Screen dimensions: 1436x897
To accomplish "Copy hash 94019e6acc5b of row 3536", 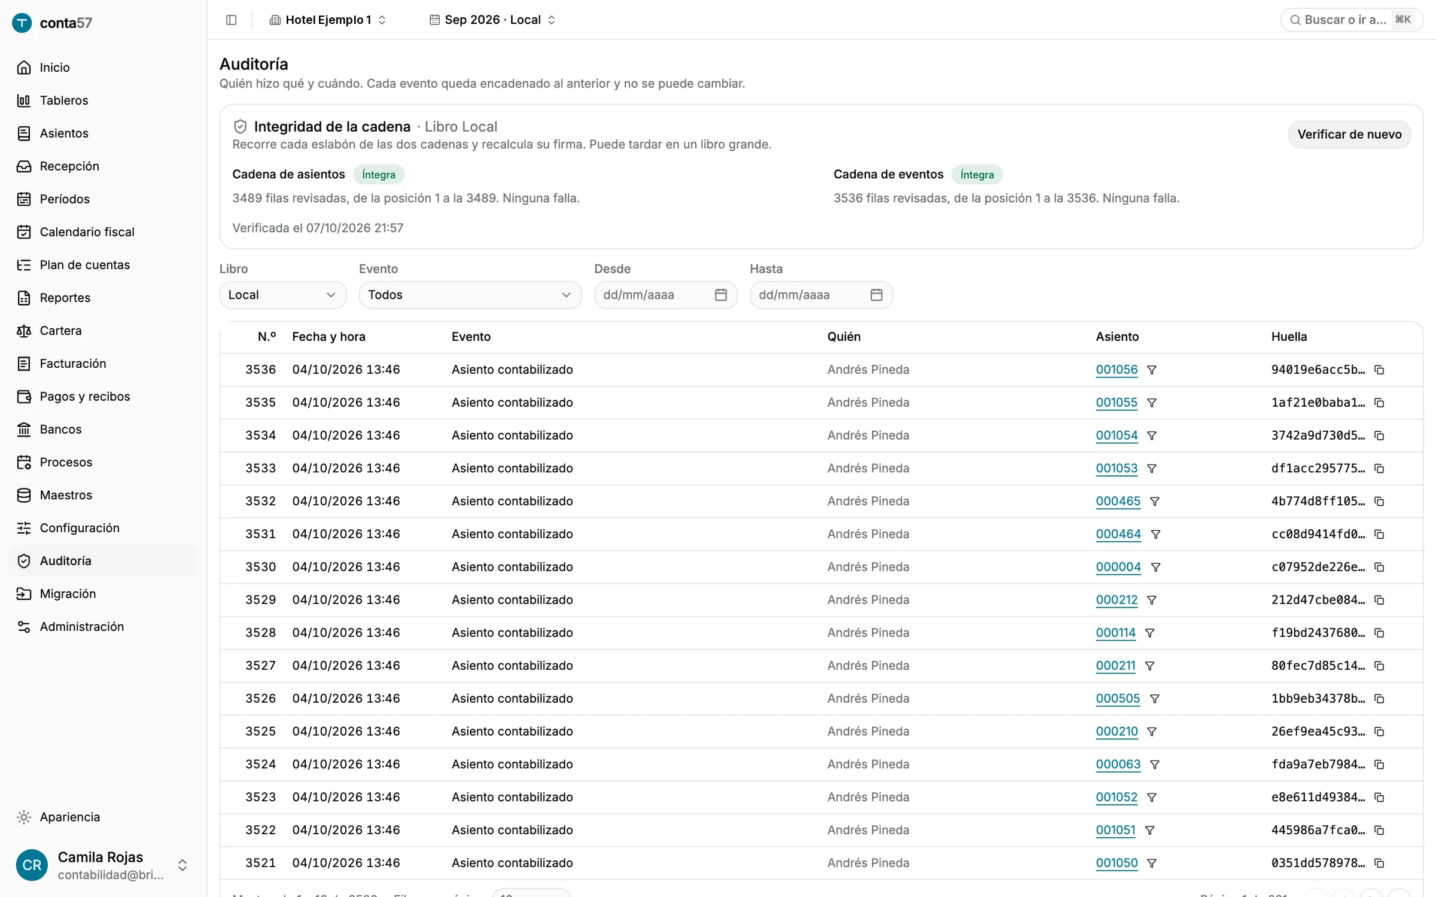I will pos(1379,370).
